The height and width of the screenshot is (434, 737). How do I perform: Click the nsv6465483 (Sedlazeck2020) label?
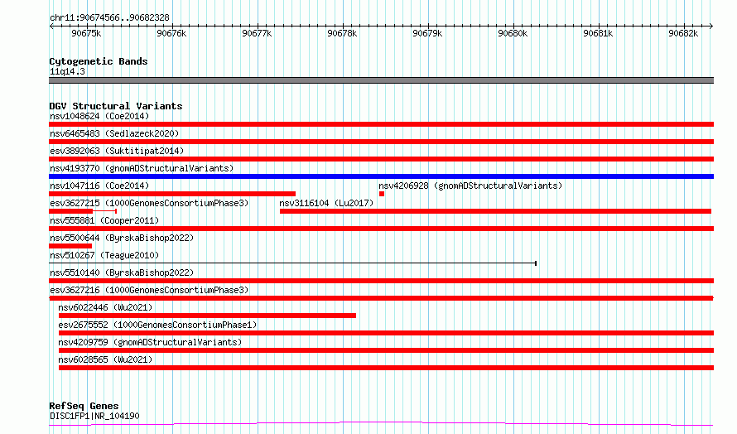114,133
